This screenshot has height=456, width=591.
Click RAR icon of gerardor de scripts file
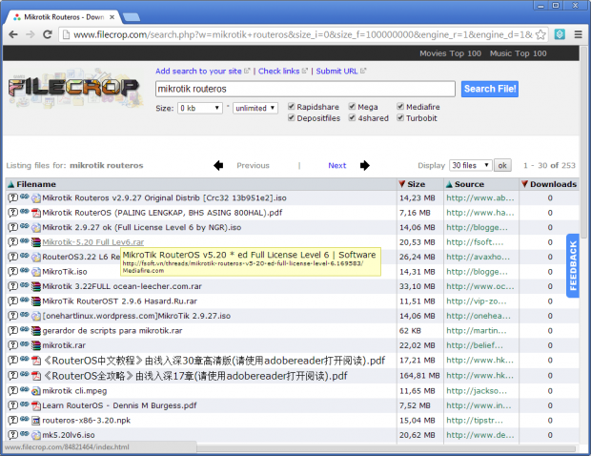click(36, 331)
